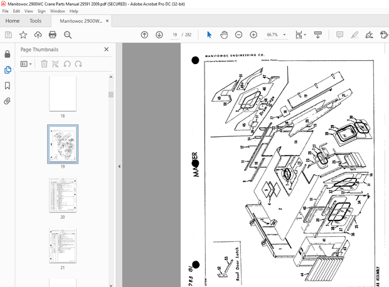Select page 20 thumbnail
Screen dimensions: 389x287
(x=63, y=195)
